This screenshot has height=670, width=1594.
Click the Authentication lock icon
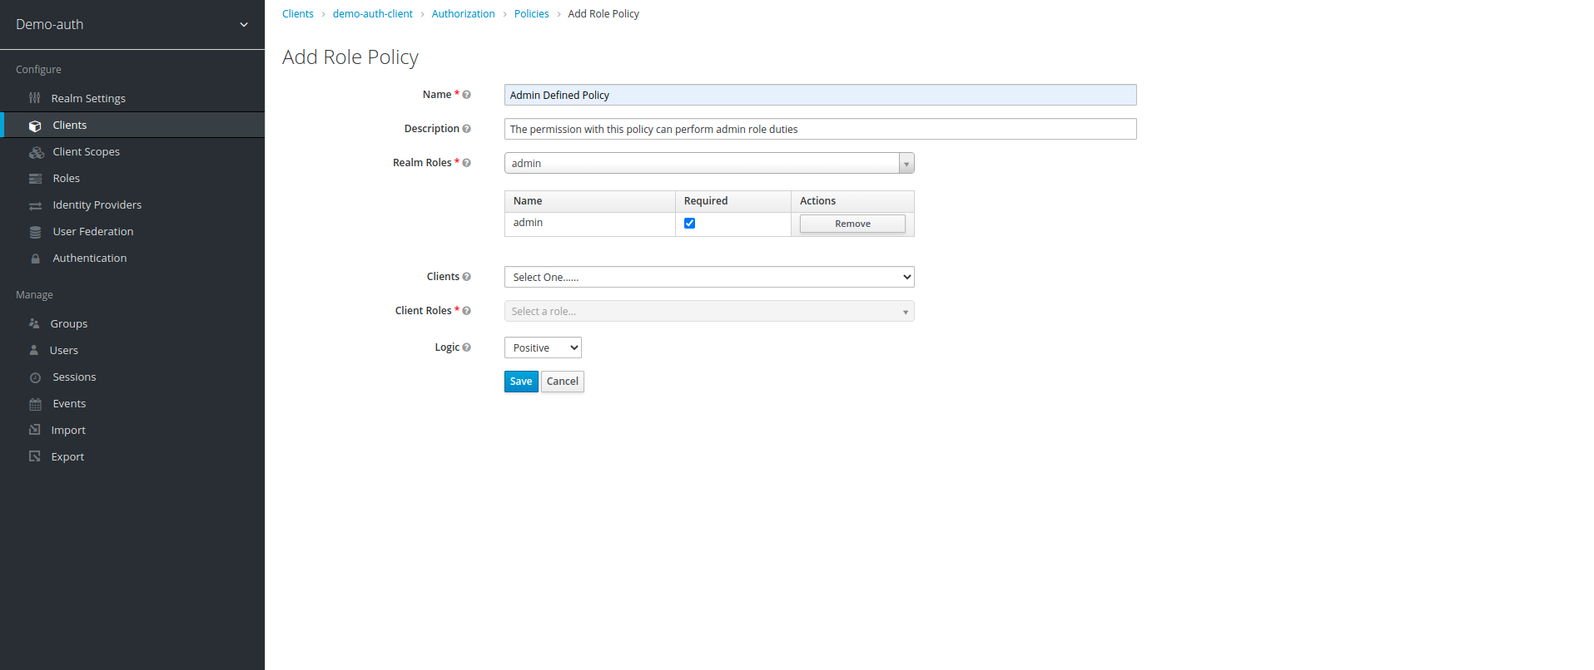coord(35,259)
